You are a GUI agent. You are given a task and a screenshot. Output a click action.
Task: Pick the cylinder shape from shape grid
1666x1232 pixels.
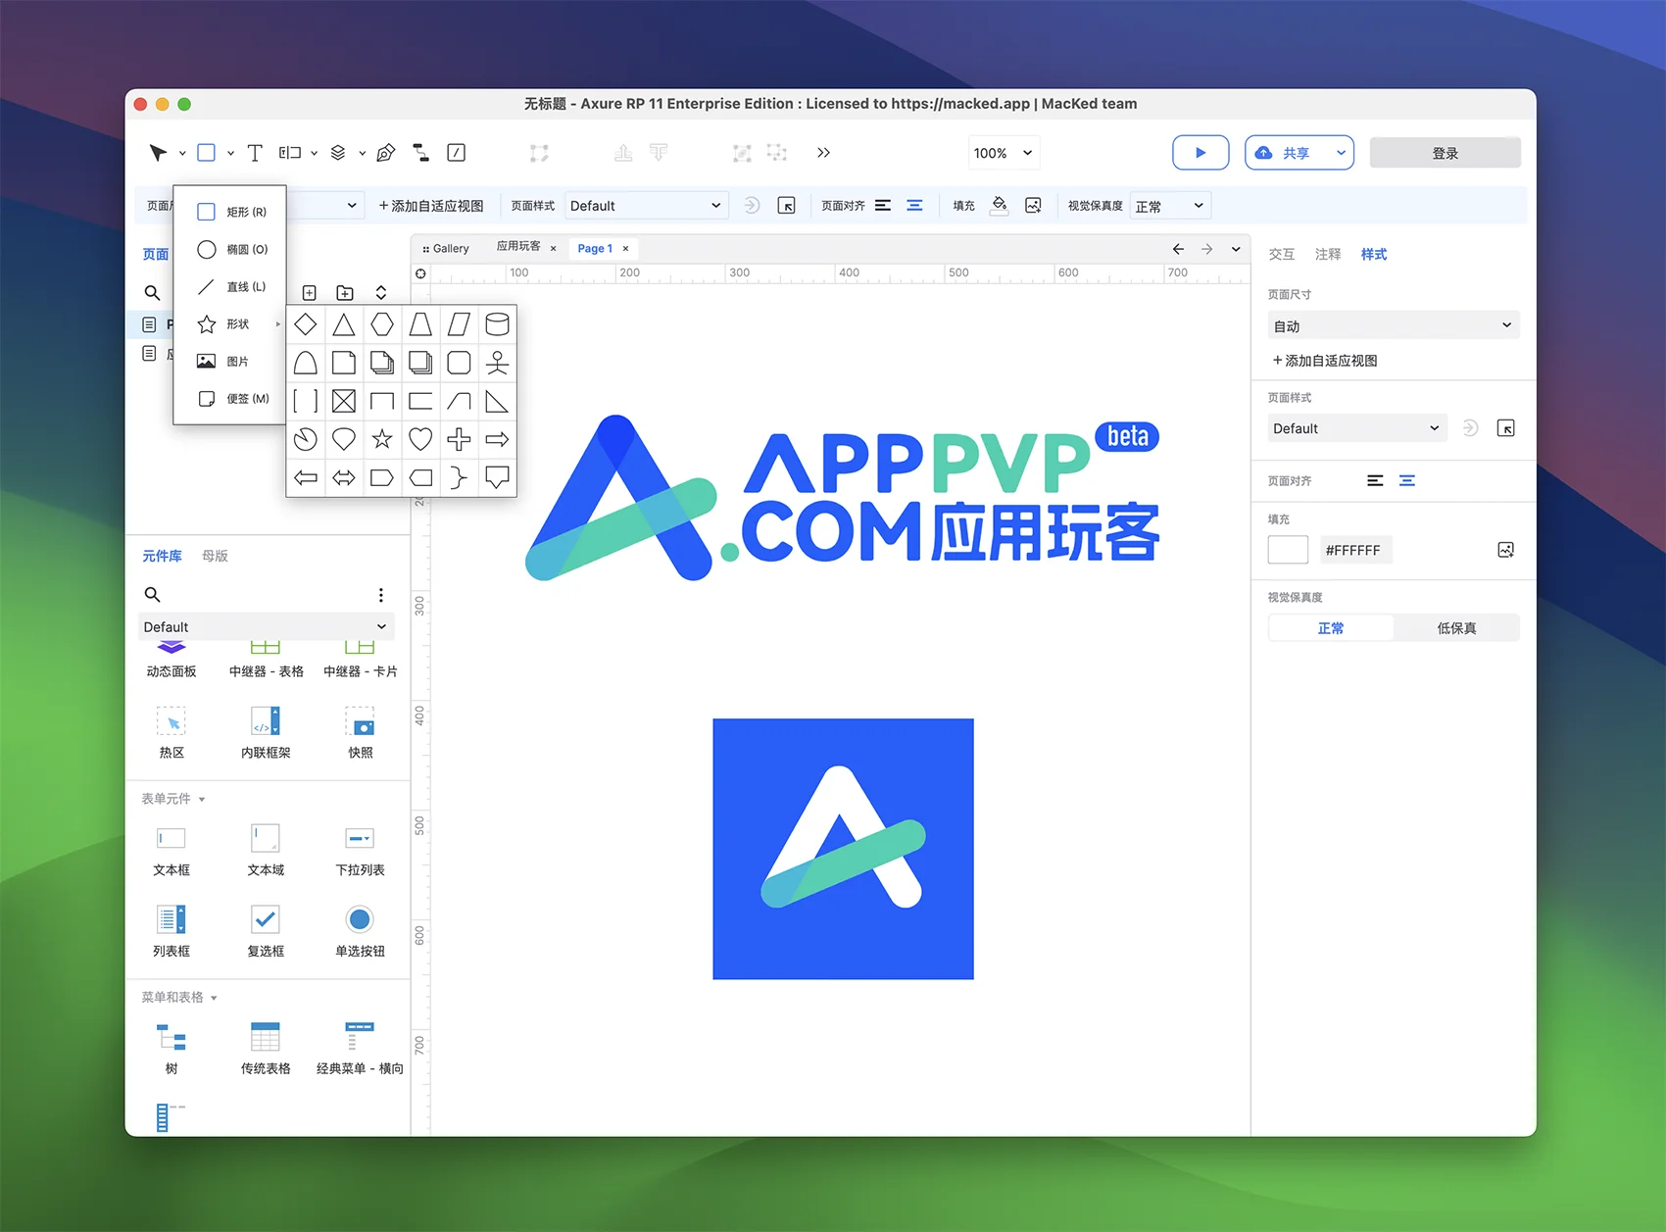pyautogui.click(x=497, y=324)
